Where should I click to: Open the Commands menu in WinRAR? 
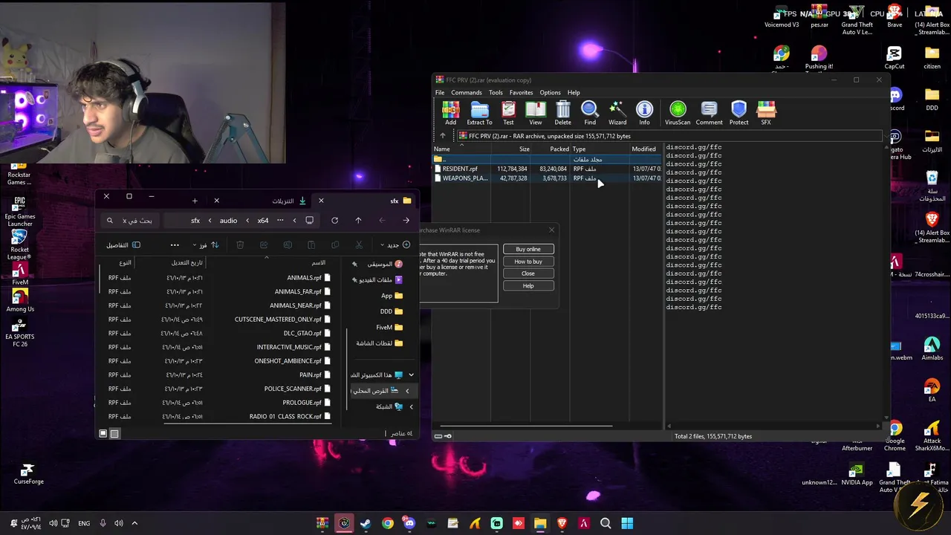pos(467,93)
